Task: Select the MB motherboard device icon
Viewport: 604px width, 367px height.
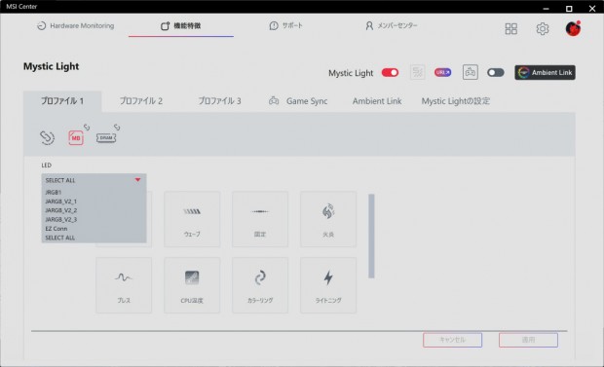Action: coord(76,137)
